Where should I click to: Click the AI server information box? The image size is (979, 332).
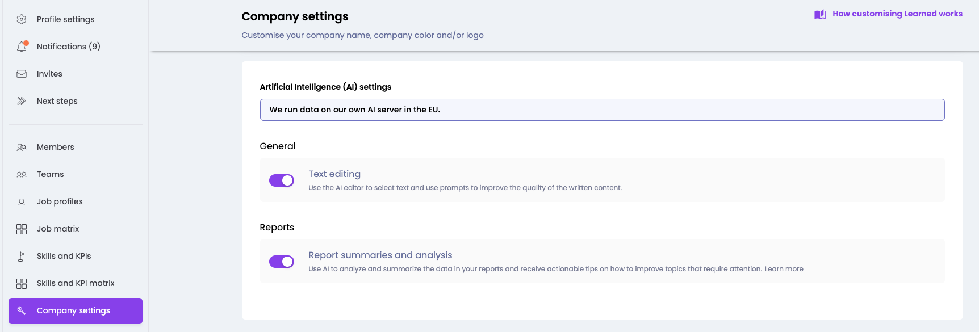pyautogui.click(x=602, y=110)
